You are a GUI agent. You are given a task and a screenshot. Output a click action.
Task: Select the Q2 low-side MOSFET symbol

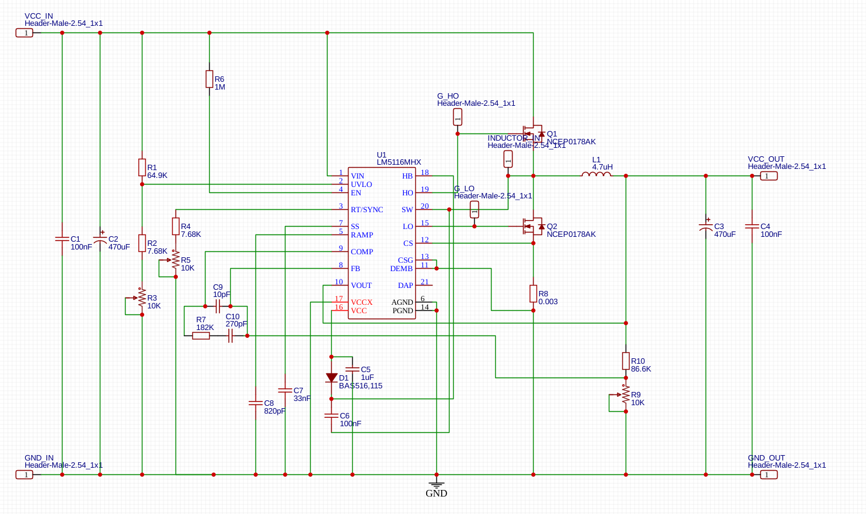pos(532,226)
